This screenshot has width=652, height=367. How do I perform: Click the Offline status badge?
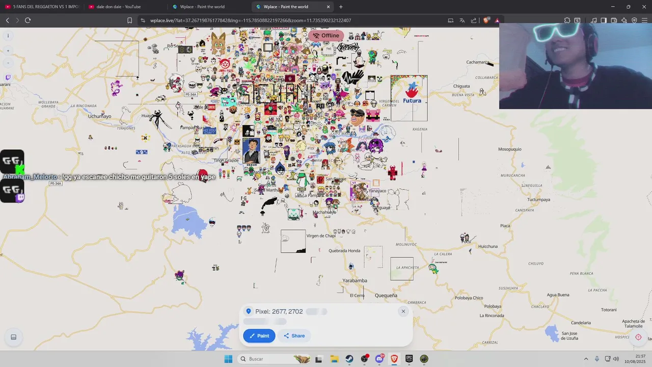pyautogui.click(x=326, y=36)
